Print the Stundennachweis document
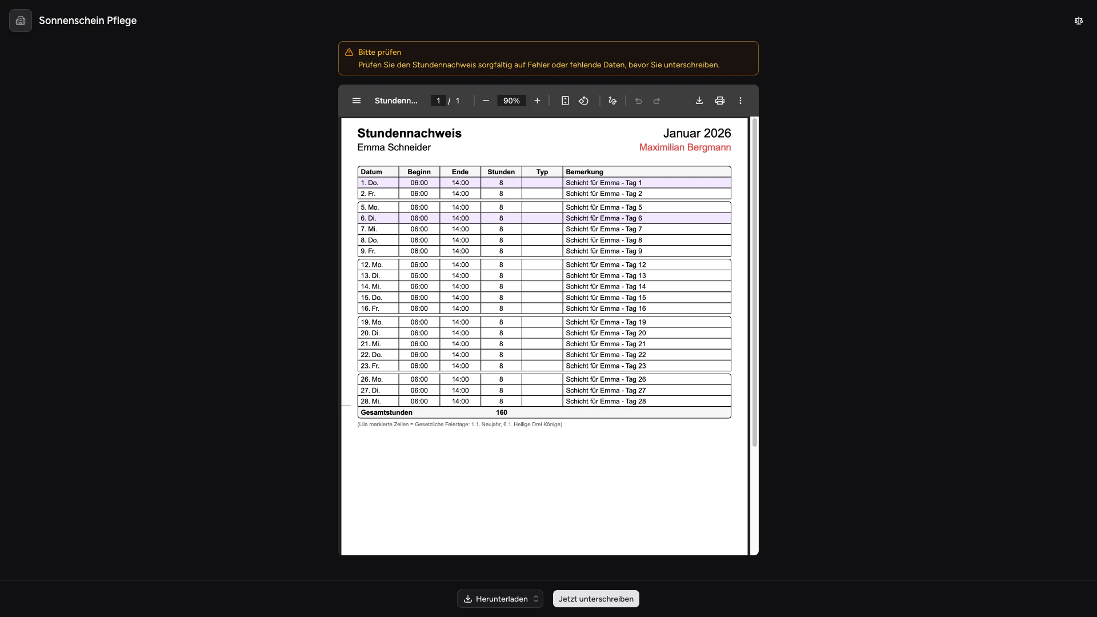This screenshot has height=617, width=1097. 720,101
